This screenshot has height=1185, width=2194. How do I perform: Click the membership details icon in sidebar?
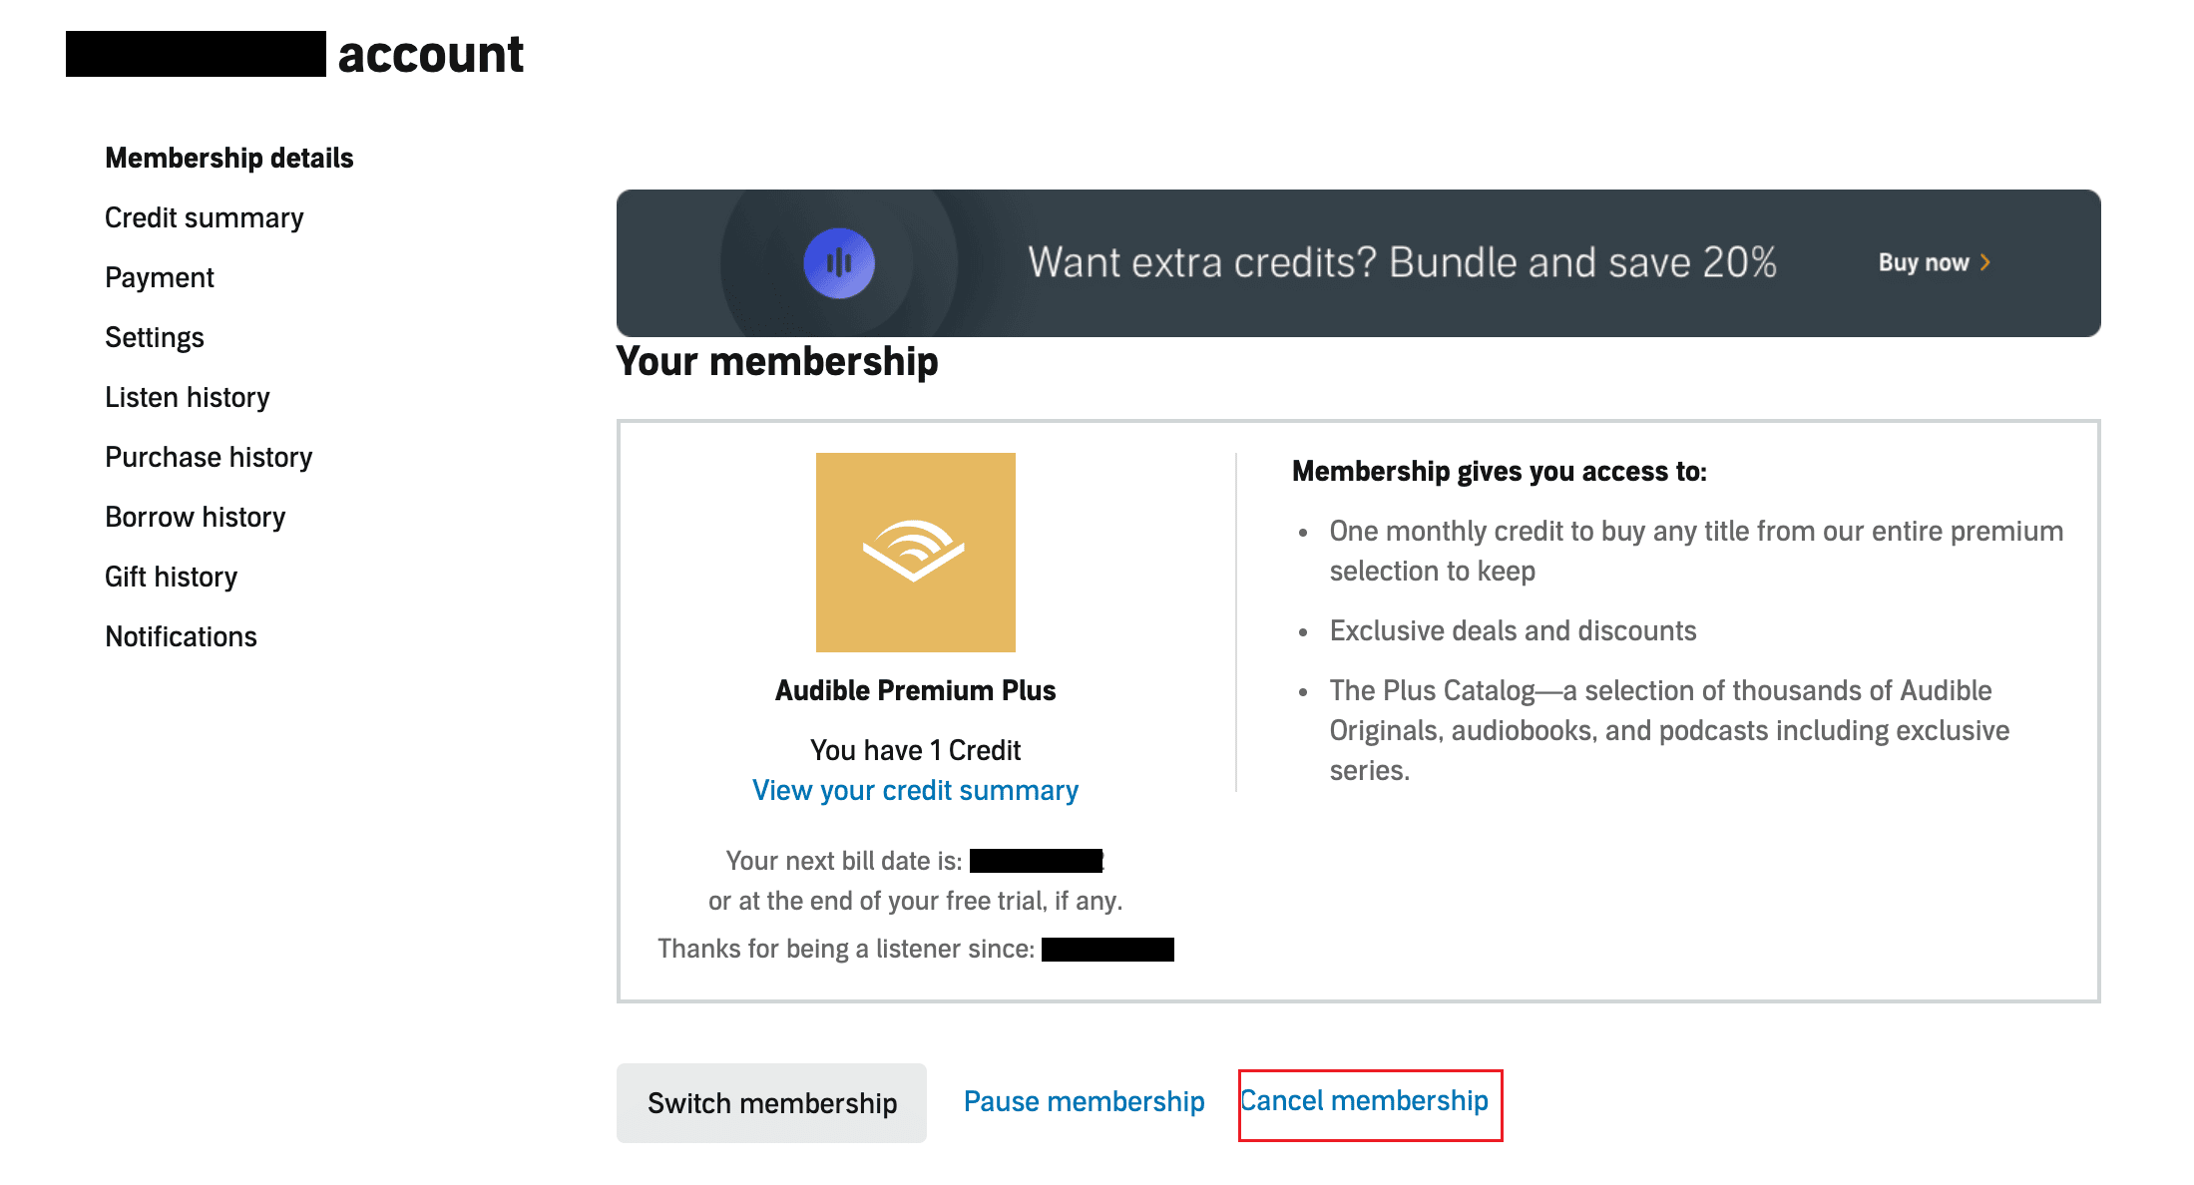[227, 158]
